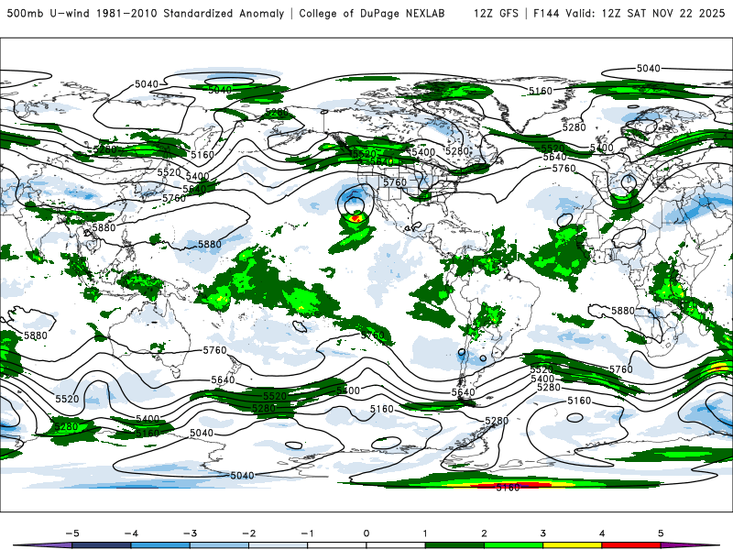The image size is (733, 550).
Task: Click the -1 colorbar tick label
Action: pyautogui.click(x=307, y=533)
